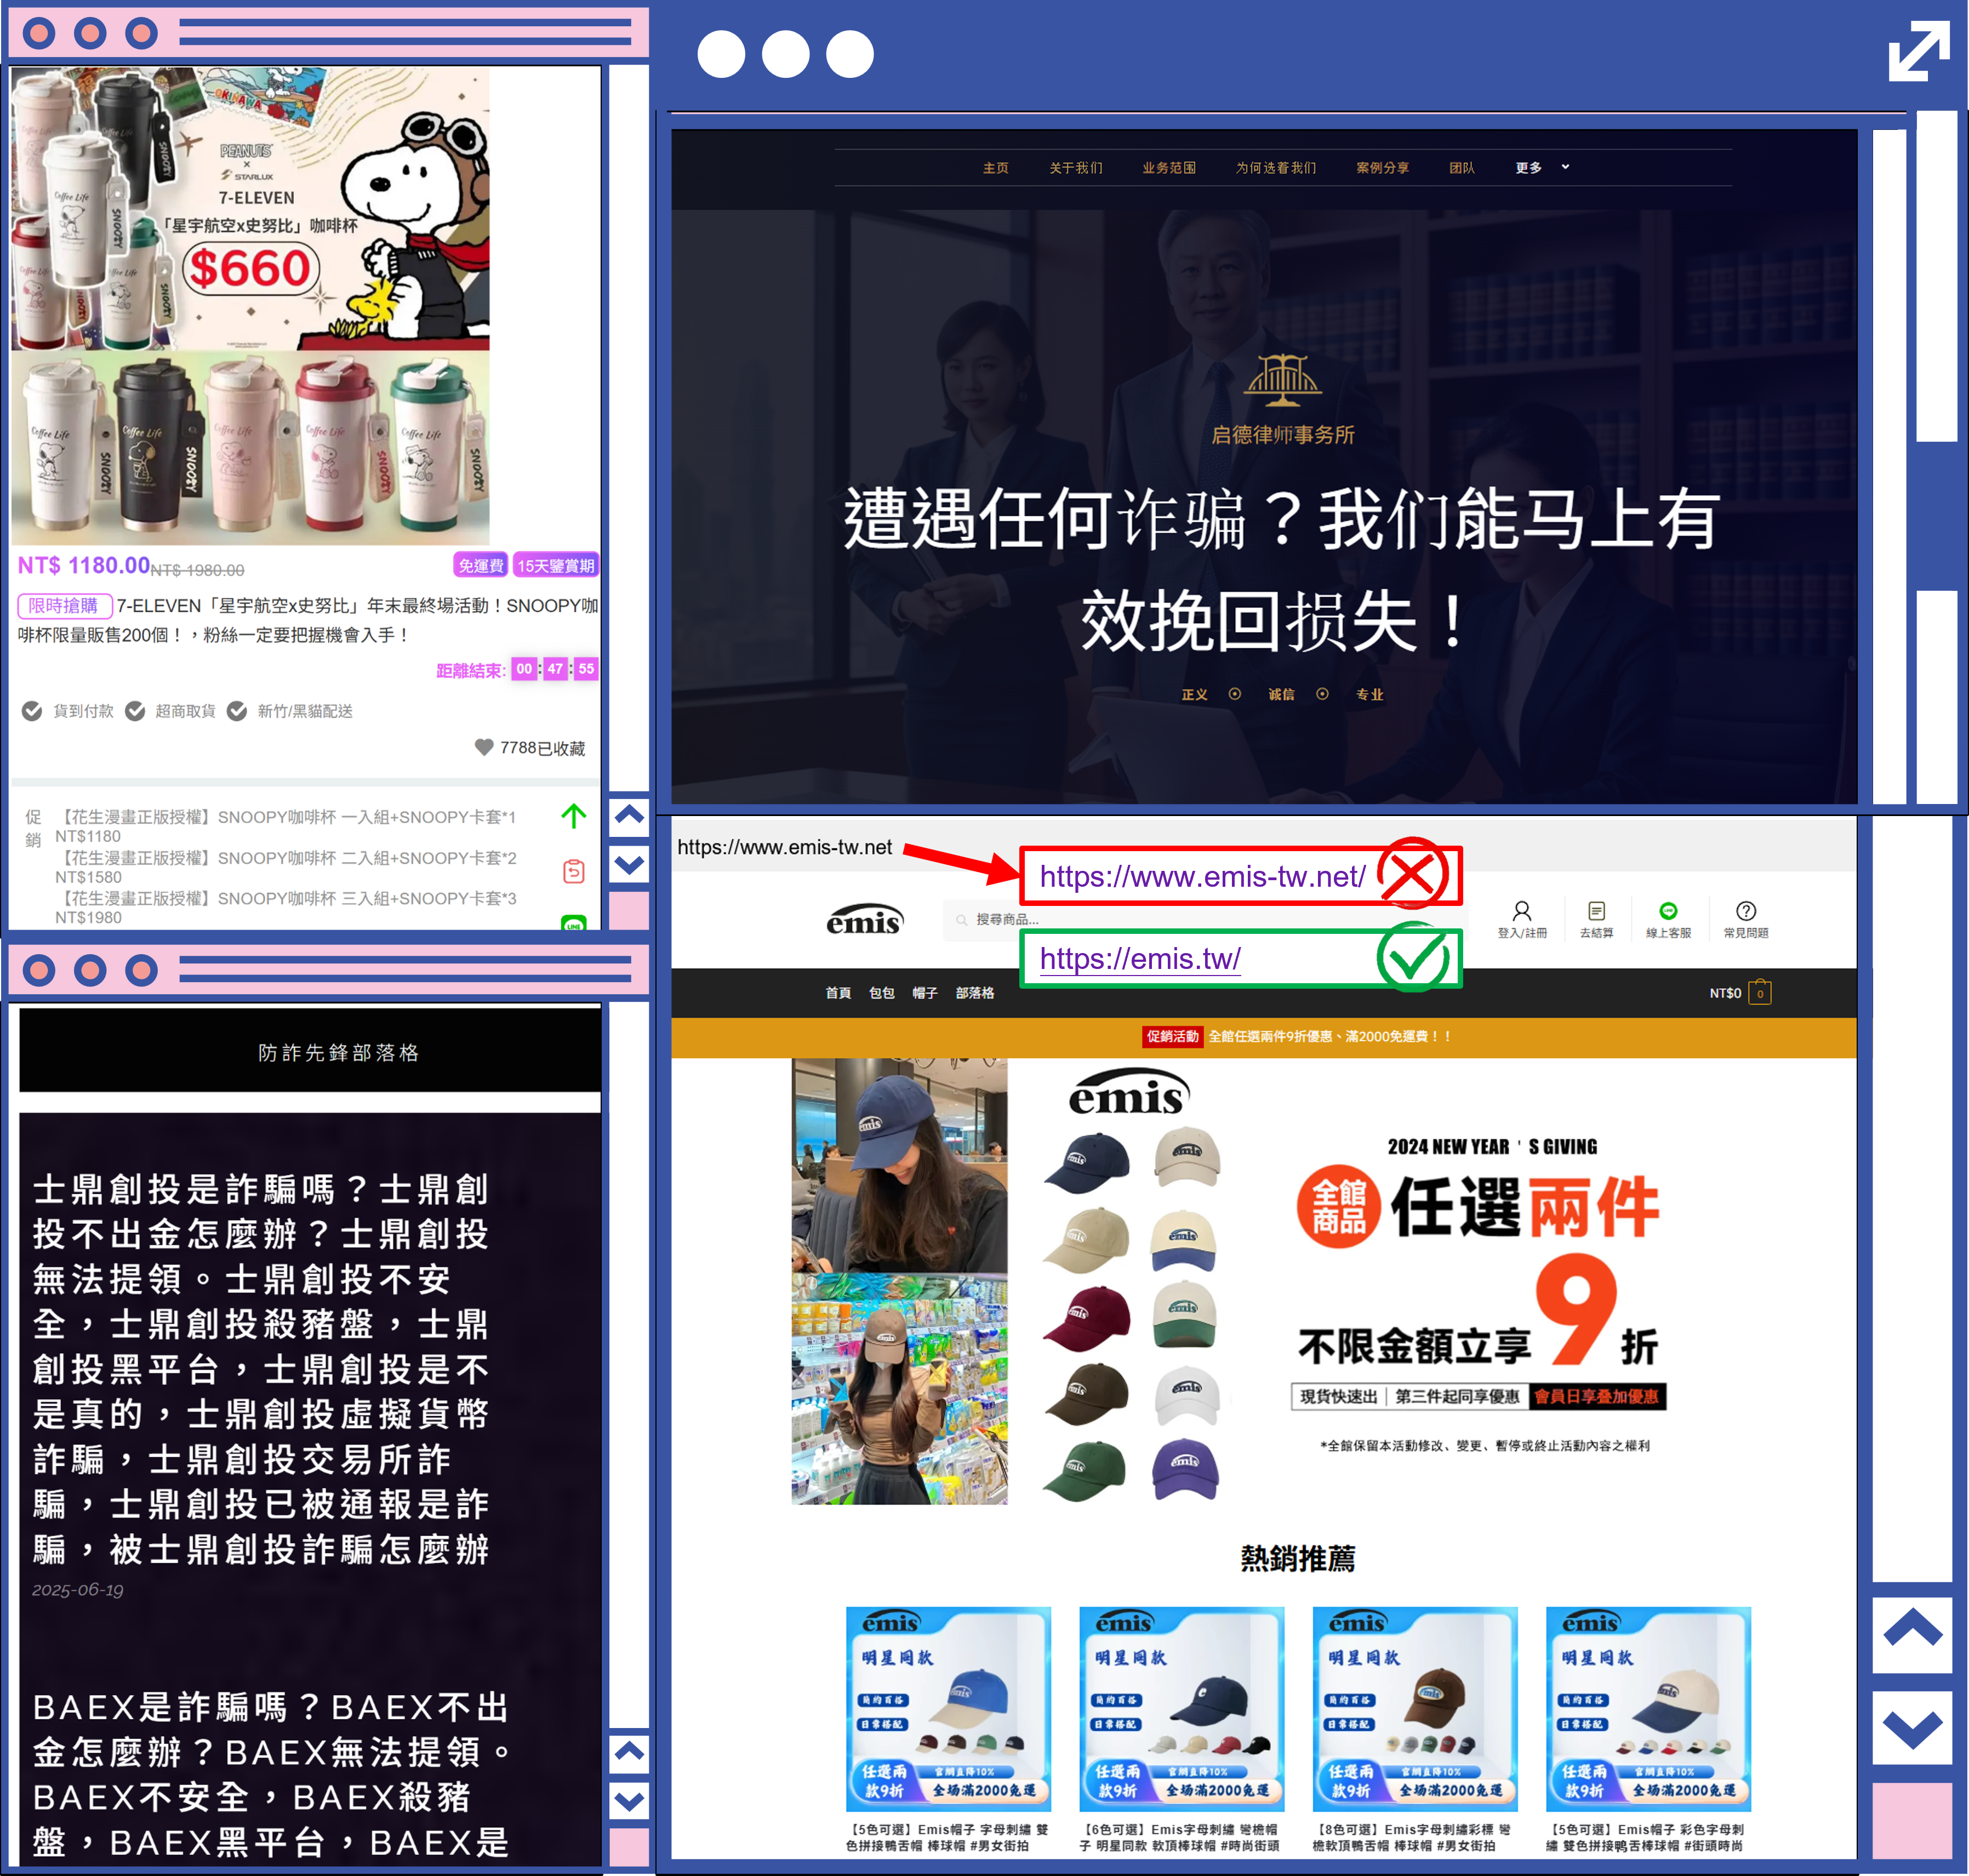Click pink scrollbar thumb in blog window

(x=629, y=1847)
